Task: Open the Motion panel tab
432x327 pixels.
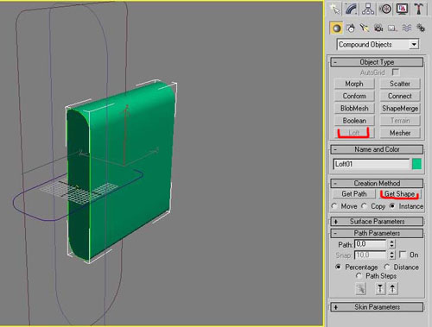Action: pyautogui.click(x=384, y=9)
